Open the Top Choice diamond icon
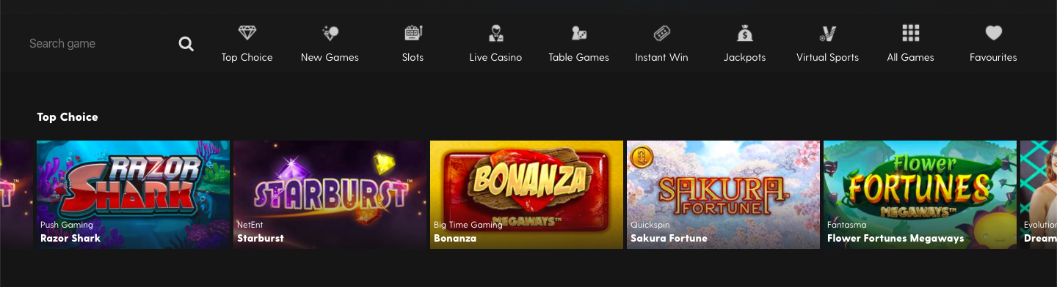 click(x=247, y=33)
